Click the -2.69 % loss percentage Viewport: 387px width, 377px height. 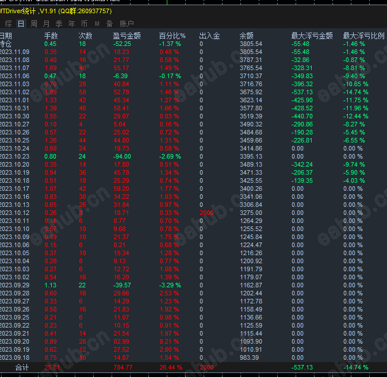(170, 156)
